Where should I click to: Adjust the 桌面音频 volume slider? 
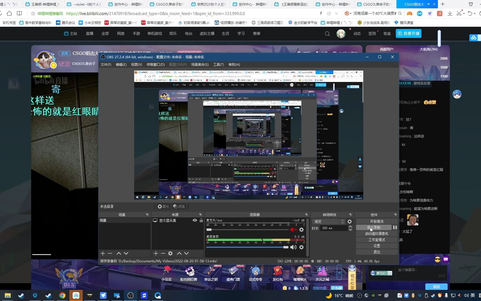pyautogui.click(x=248, y=247)
